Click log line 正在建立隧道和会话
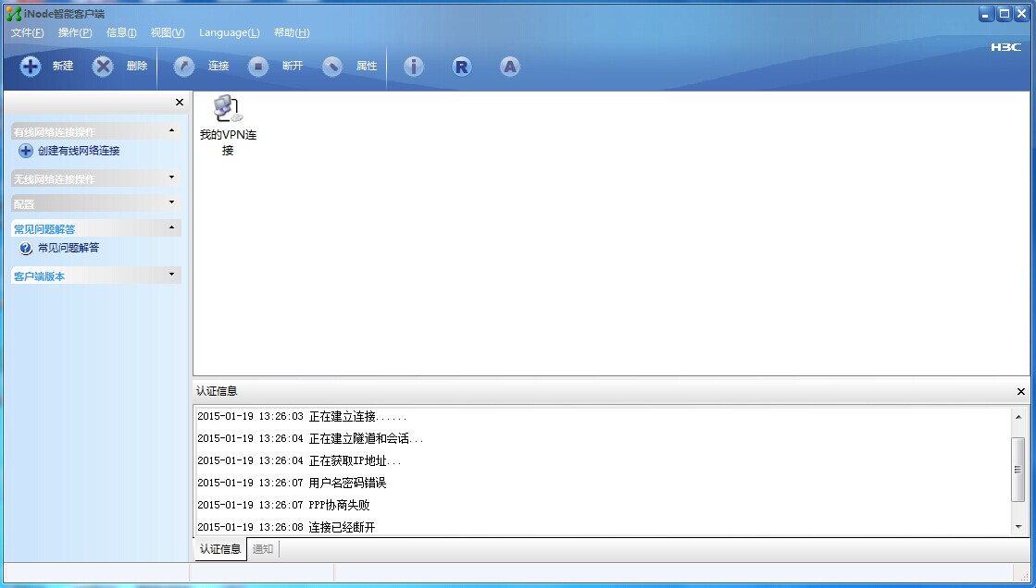This screenshot has width=1036, height=588. click(x=310, y=439)
